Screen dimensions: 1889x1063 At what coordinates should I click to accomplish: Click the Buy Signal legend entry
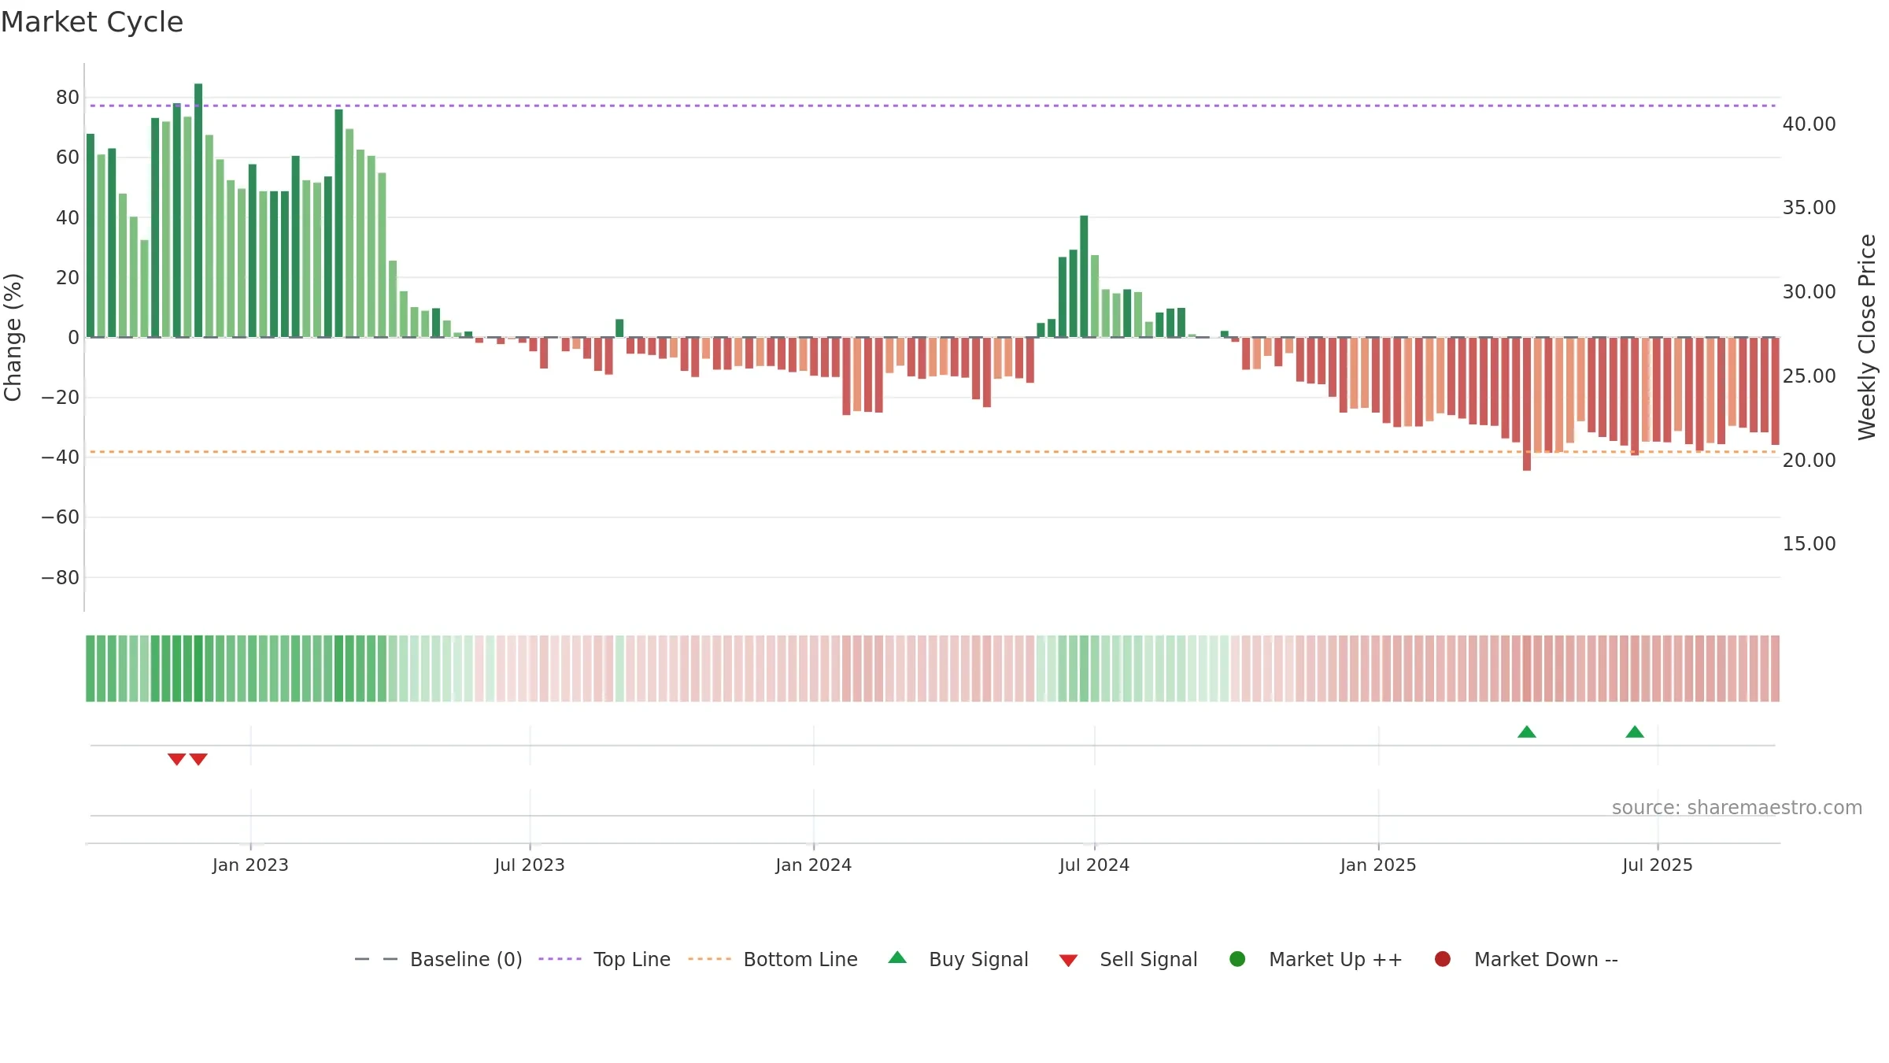click(958, 959)
